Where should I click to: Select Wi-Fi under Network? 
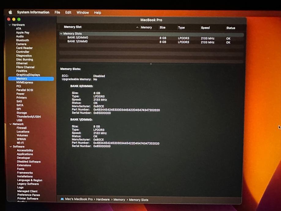(x=20, y=143)
